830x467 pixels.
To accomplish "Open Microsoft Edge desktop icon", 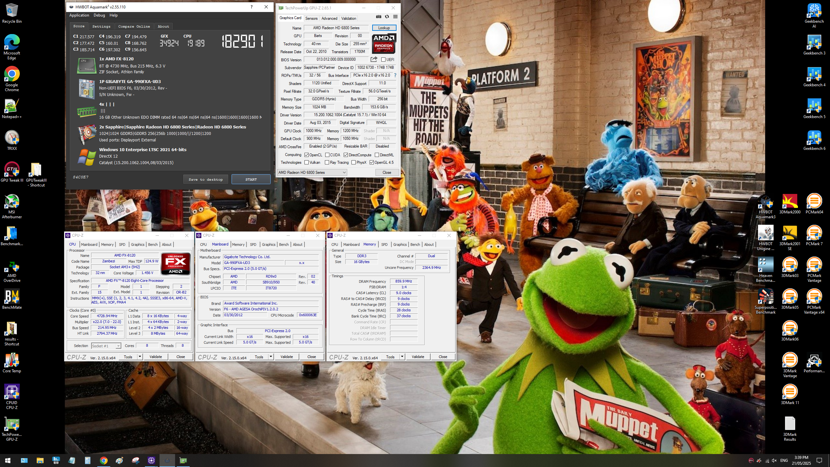I will point(12,47).
